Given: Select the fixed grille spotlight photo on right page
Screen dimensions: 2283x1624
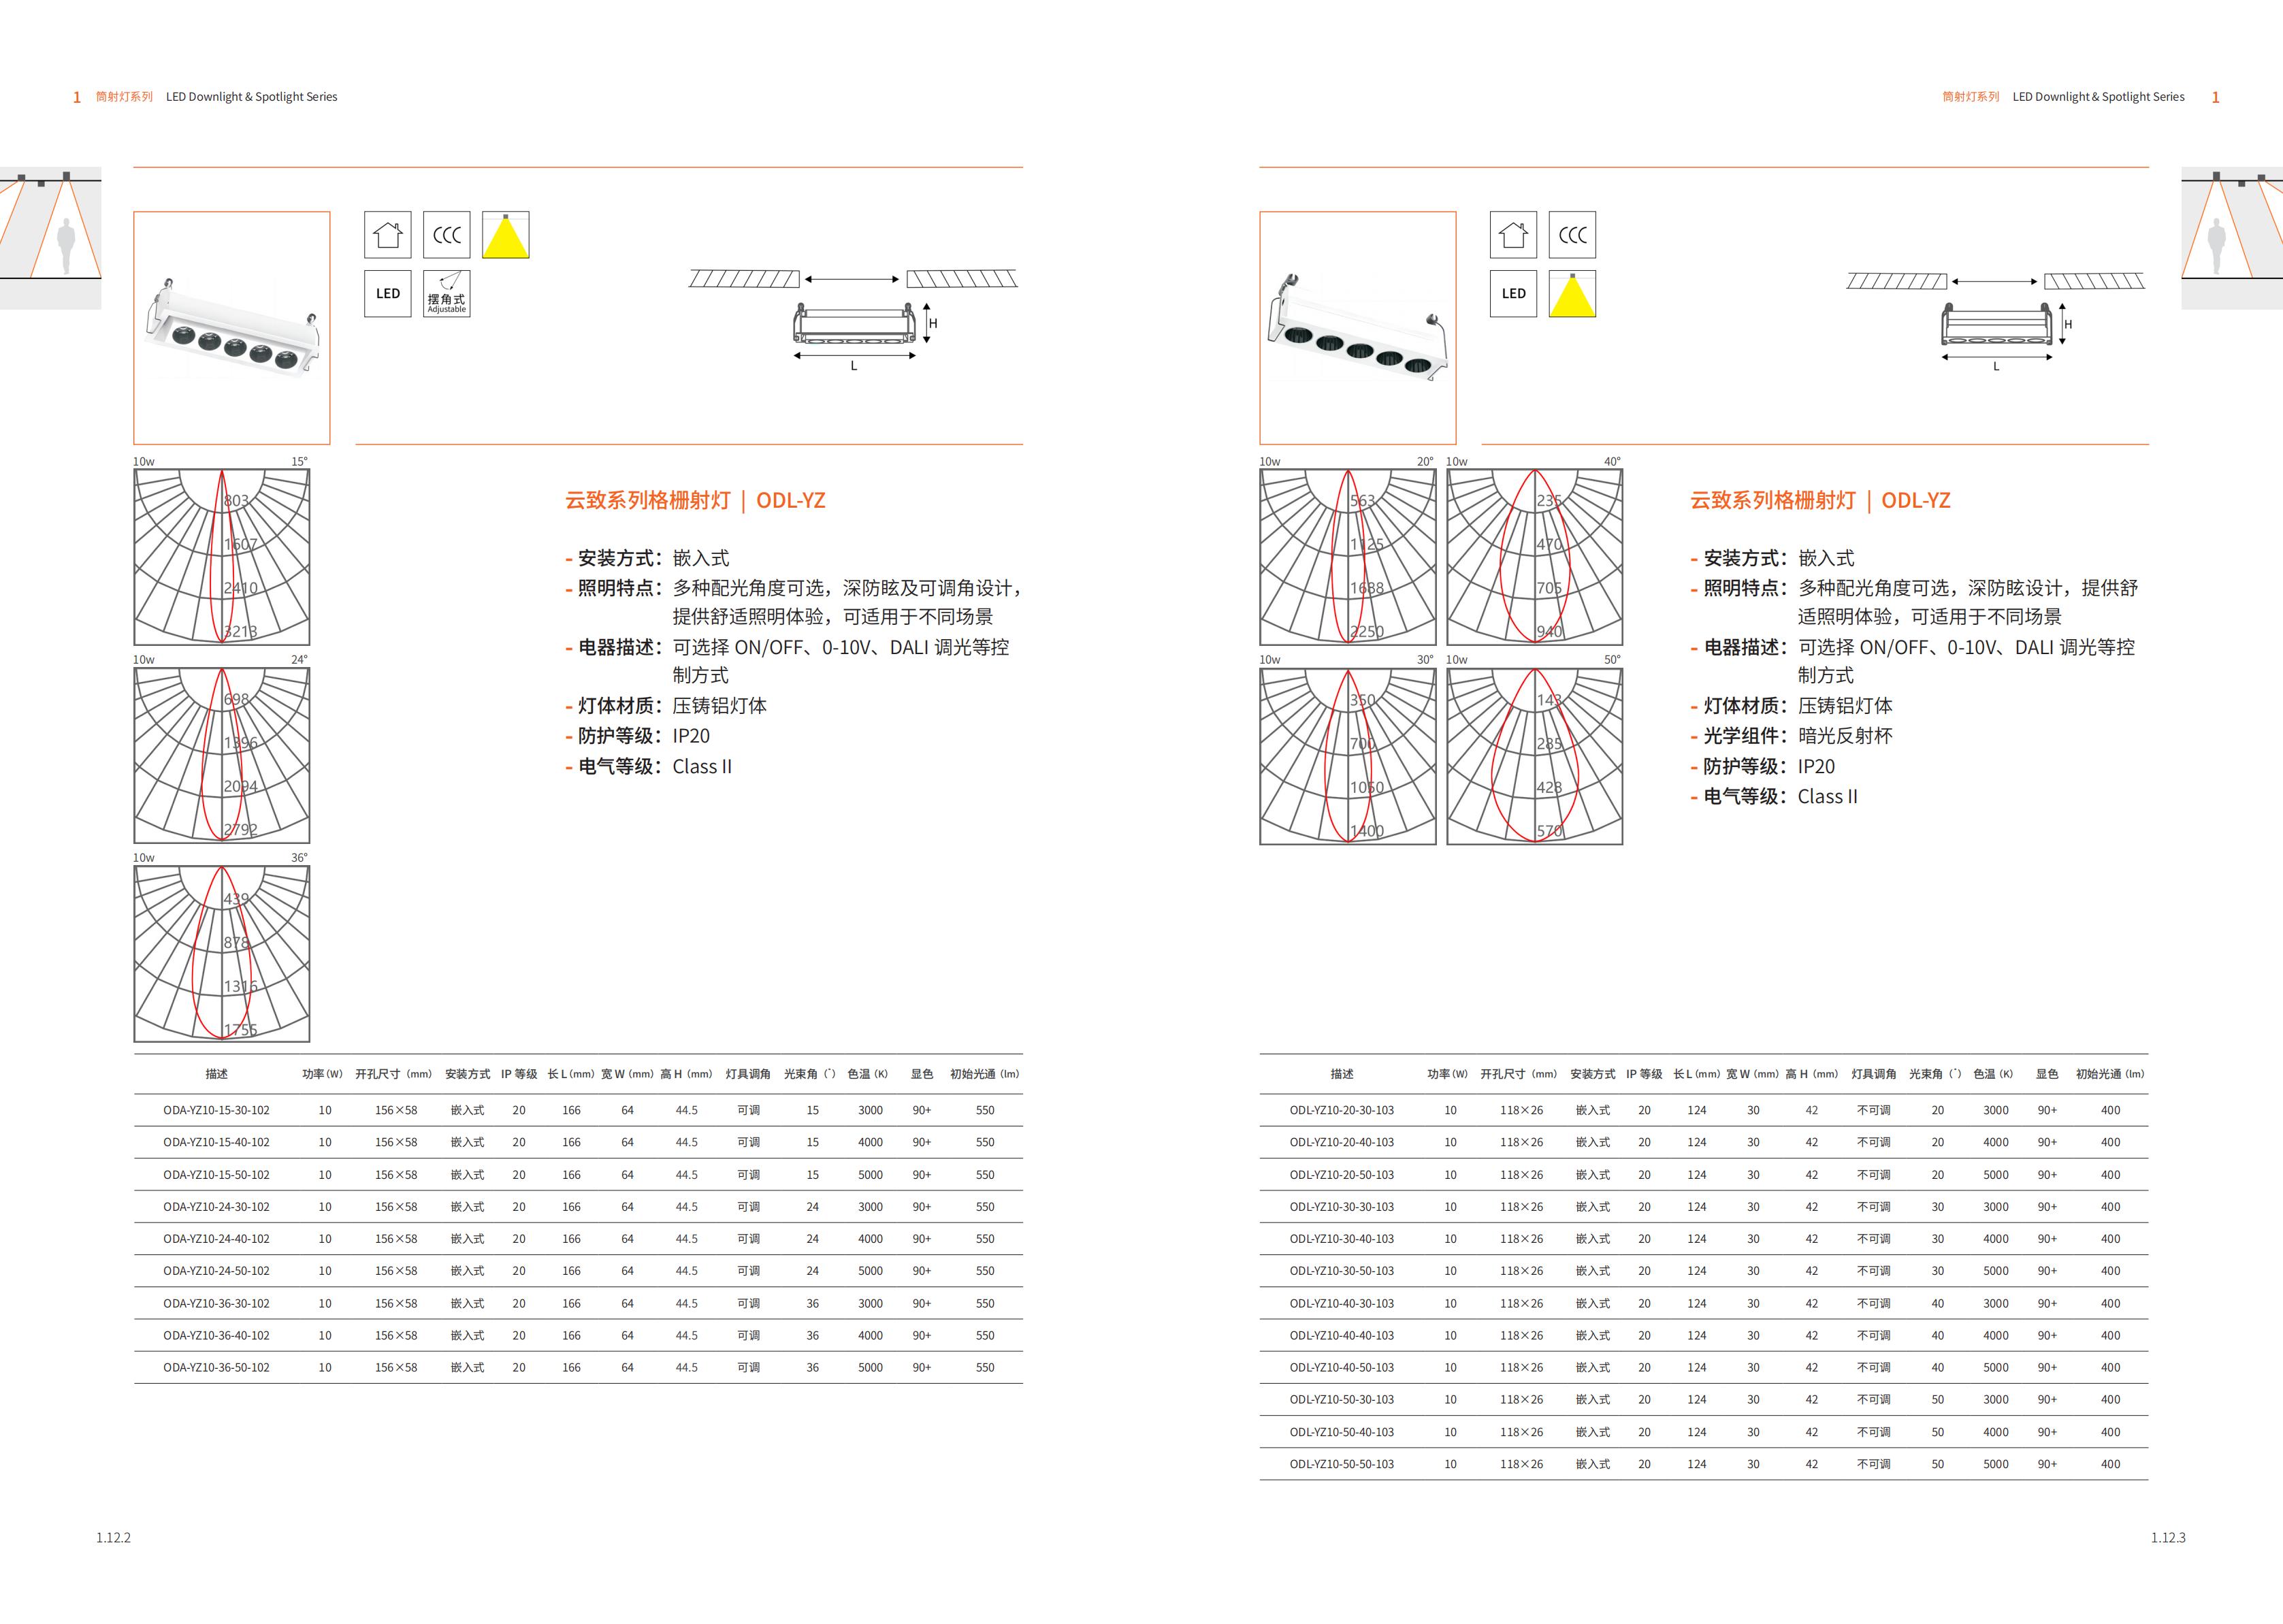Looking at the screenshot, I should (1357, 328).
